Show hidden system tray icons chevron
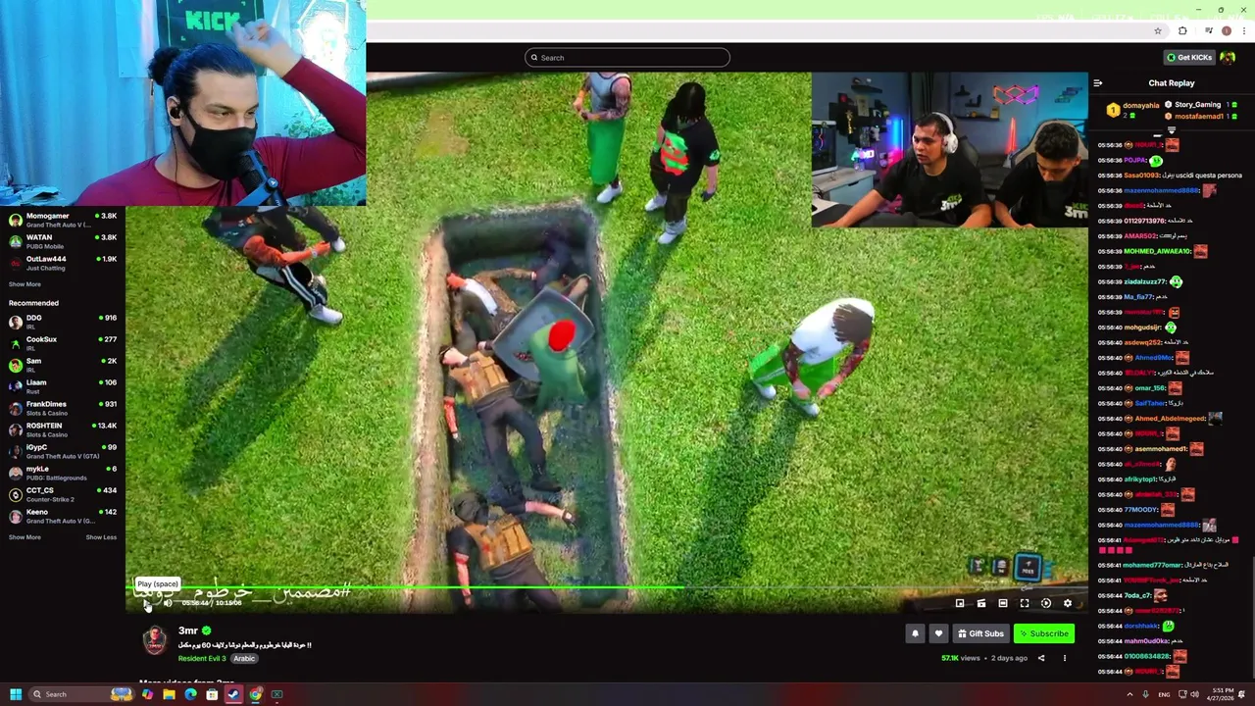1255x706 pixels. [x=1129, y=694]
